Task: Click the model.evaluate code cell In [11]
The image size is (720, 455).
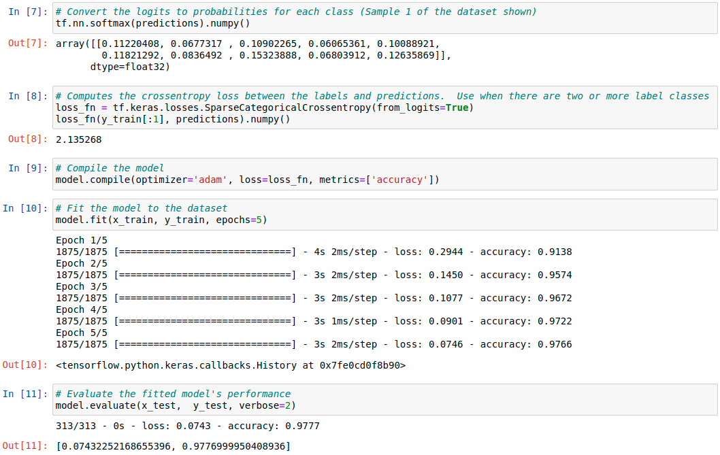Action: point(384,400)
